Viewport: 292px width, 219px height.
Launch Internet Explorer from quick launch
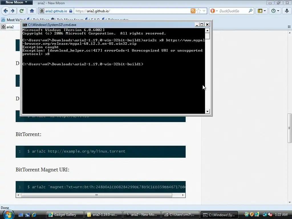34,215
